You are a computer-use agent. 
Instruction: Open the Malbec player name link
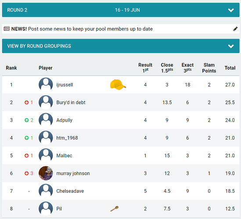pyautogui.click(x=64, y=155)
